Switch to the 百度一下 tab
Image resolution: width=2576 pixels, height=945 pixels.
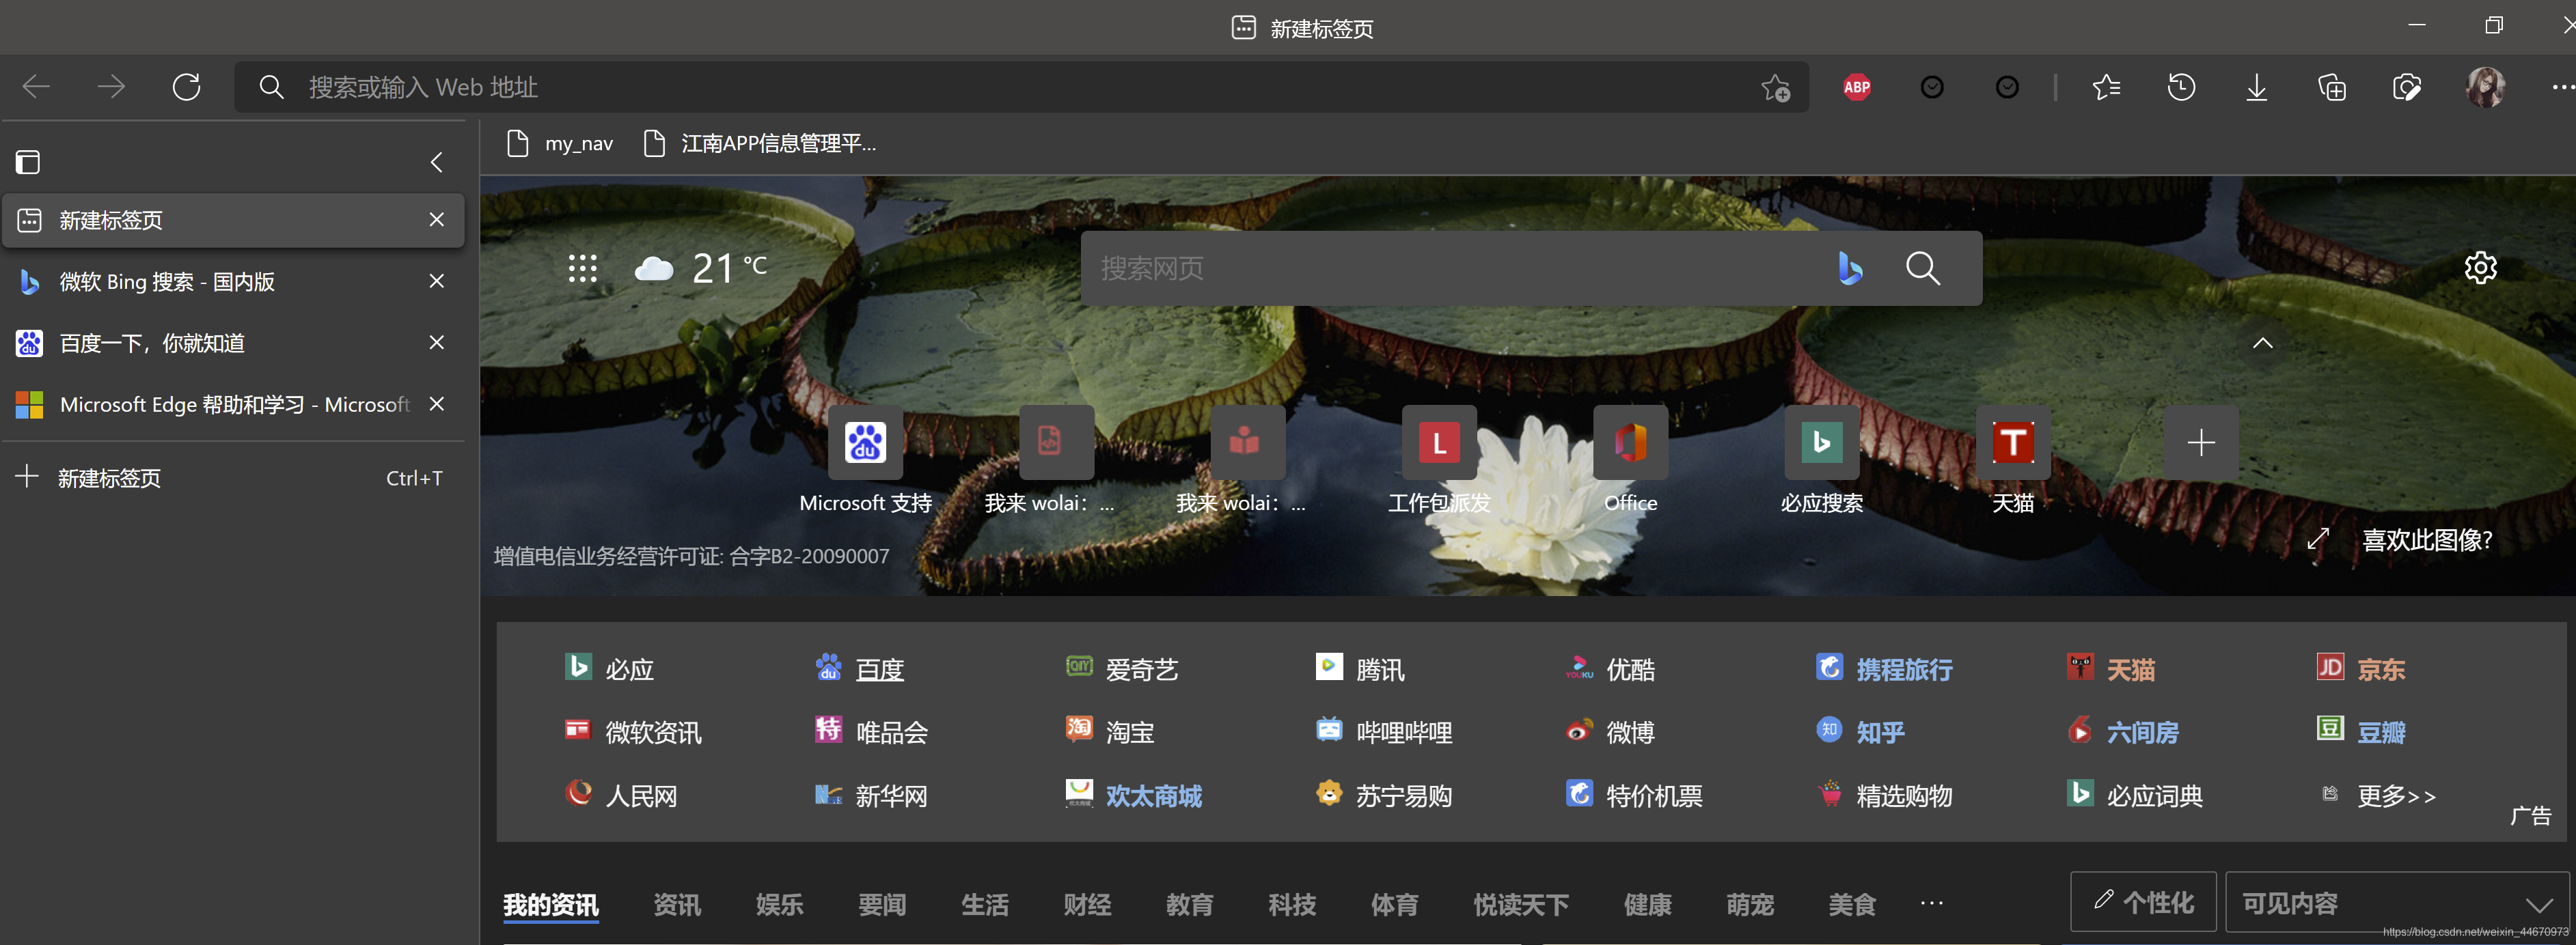152,343
